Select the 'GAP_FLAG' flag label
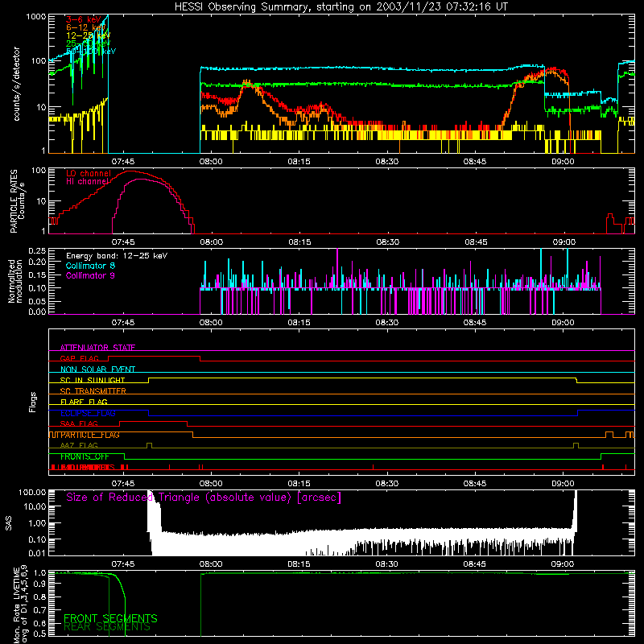 point(79,358)
